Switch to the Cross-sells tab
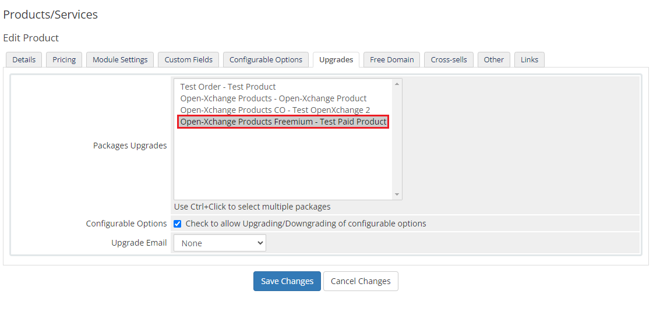The height and width of the screenshot is (326, 653). [449, 59]
